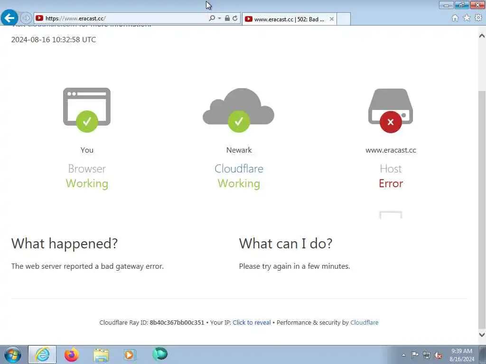Click the host server error icon
This screenshot has width=486, height=364.
391,110
